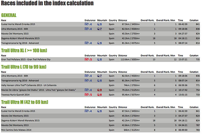Click the Cotation column header in GENERAL table
Screen dimensions: 202x134
(194, 20)
